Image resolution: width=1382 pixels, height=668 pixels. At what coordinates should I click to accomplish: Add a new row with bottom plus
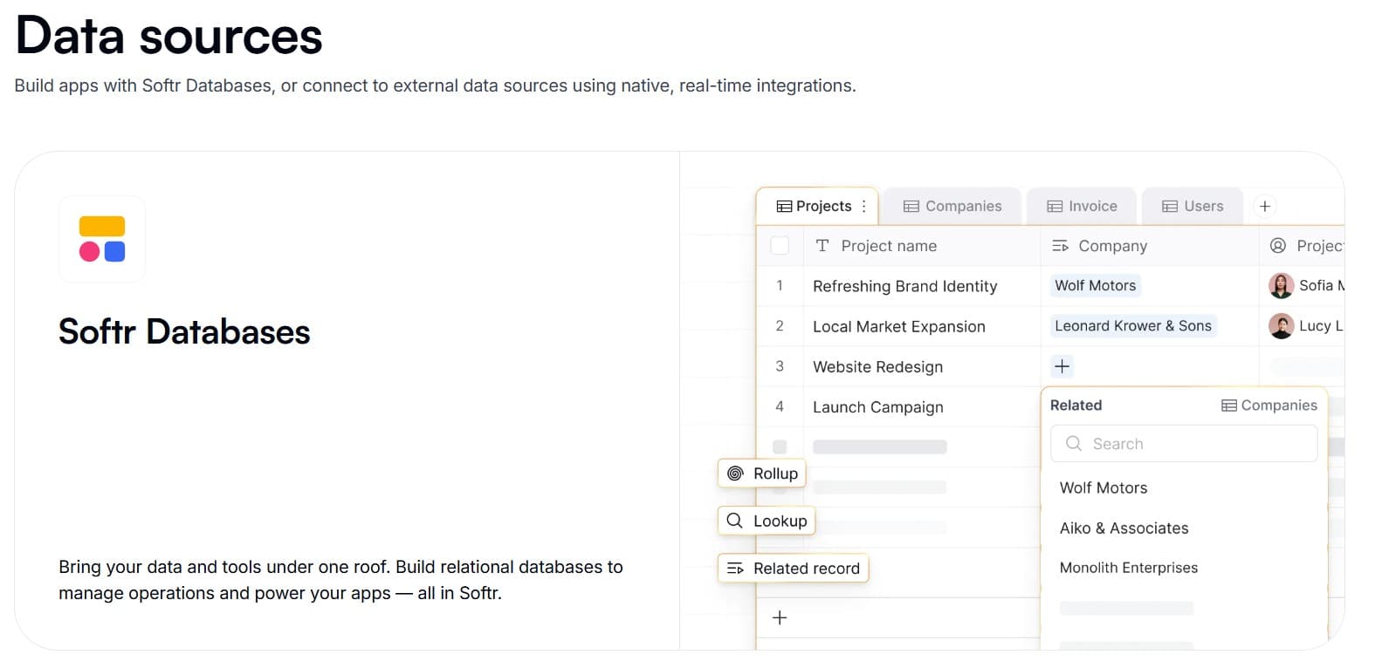780,617
